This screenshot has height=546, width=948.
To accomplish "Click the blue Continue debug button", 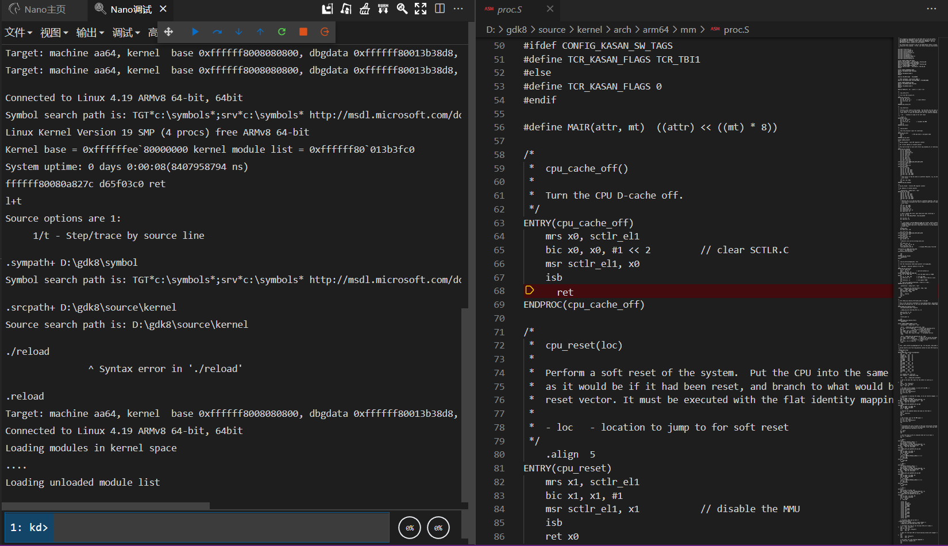I will (195, 32).
